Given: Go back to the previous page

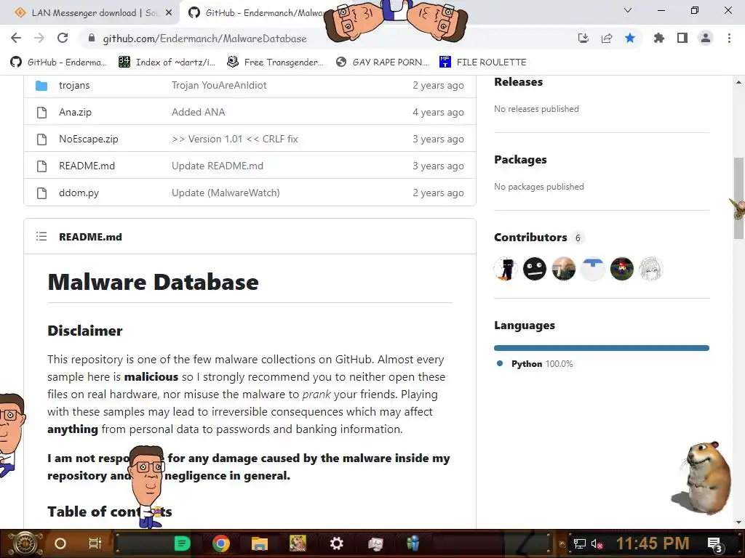Looking at the screenshot, I should point(16,38).
